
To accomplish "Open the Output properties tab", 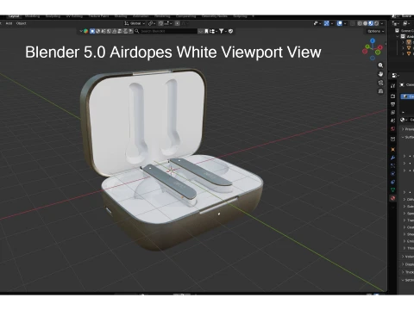I will [x=392, y=104].
